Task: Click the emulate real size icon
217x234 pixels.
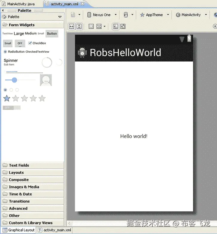Action: click(92, 26)
